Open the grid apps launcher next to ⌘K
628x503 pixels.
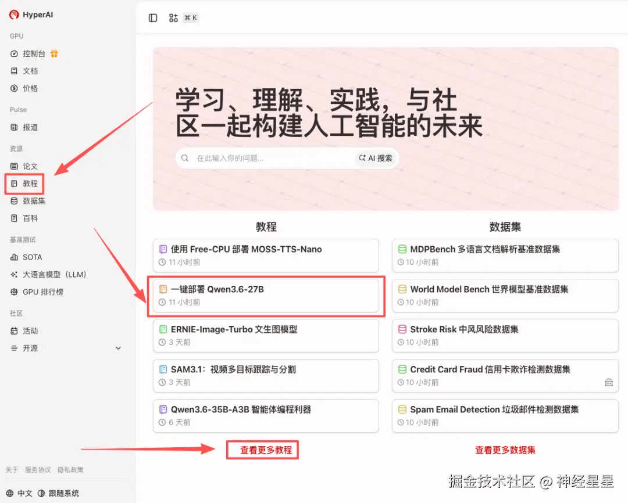(x=173, y=17)
